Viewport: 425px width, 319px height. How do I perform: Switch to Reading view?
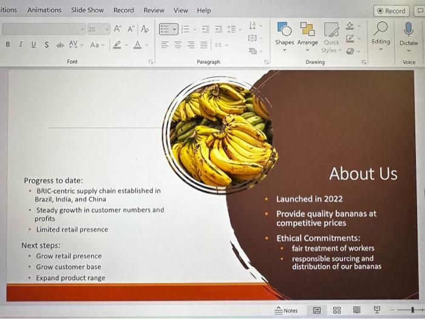pyautogui.click(x=357, y=310)
